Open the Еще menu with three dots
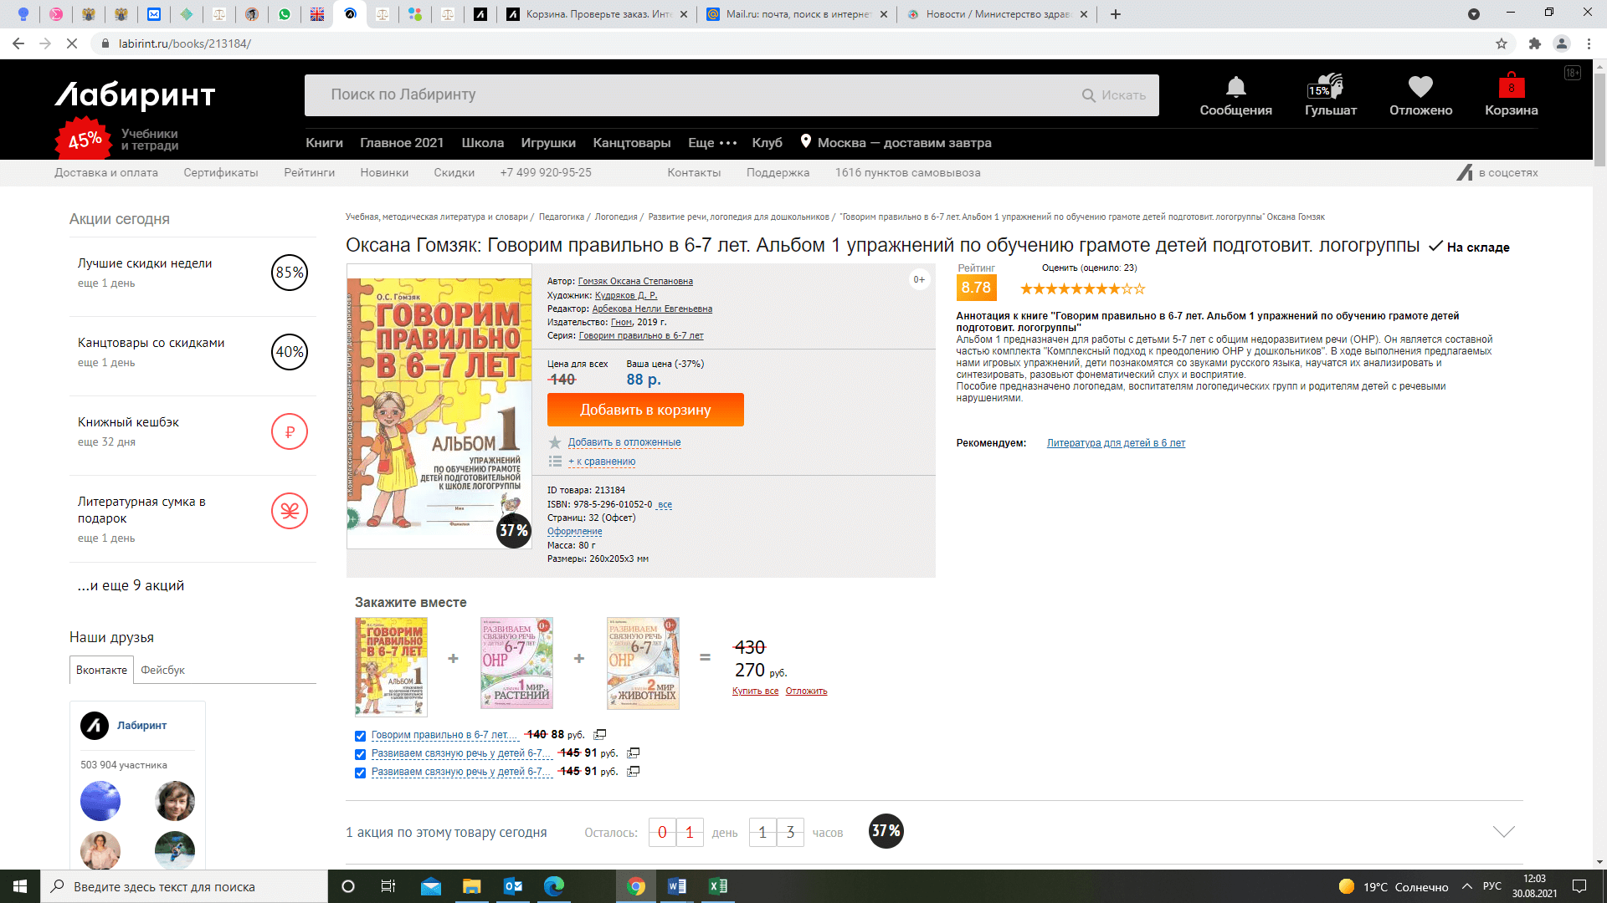 click(712, 143)
